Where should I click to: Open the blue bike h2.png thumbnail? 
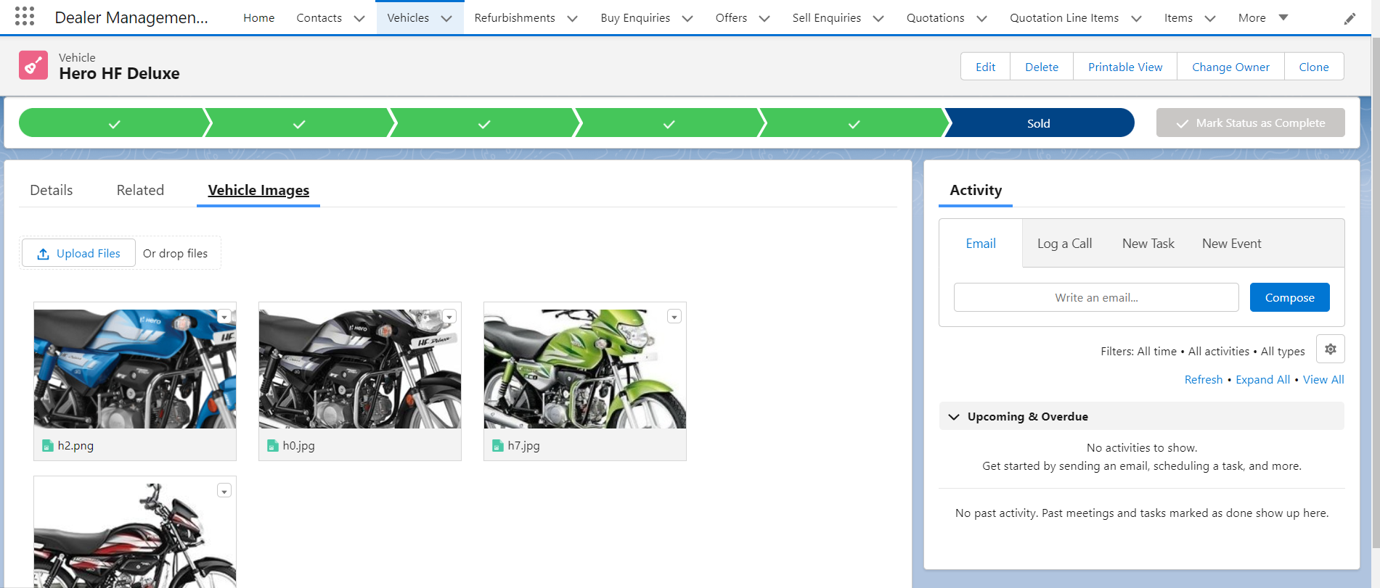pyautogui.click(x=135, y=369)
